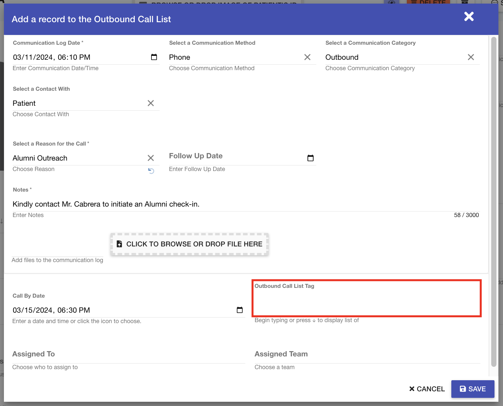Open the Communication Category dropdown

point(392,57)
